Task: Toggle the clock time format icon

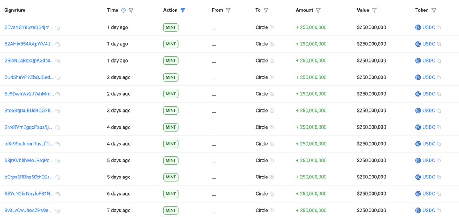Action: pyautogui.click(x=123, y=10)
